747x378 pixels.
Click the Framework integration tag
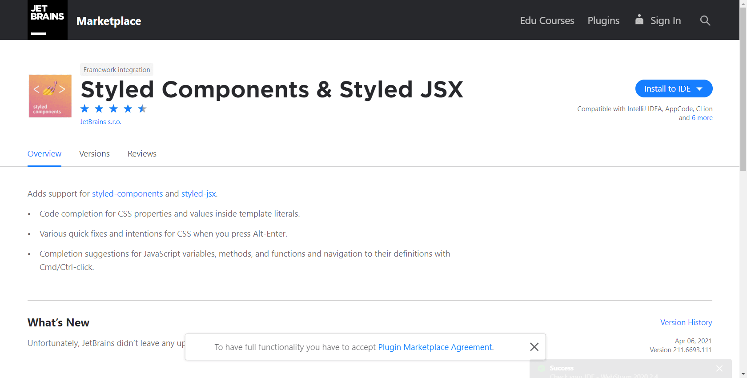pos(116,69)
